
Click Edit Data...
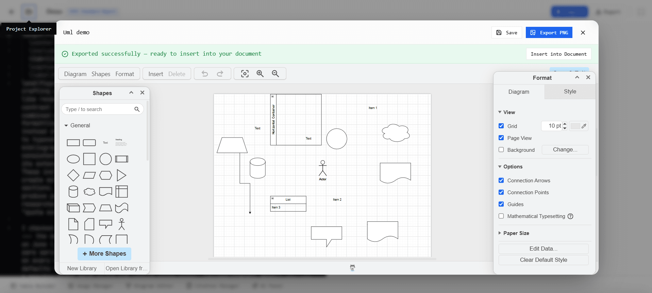[x=544, y=249]
